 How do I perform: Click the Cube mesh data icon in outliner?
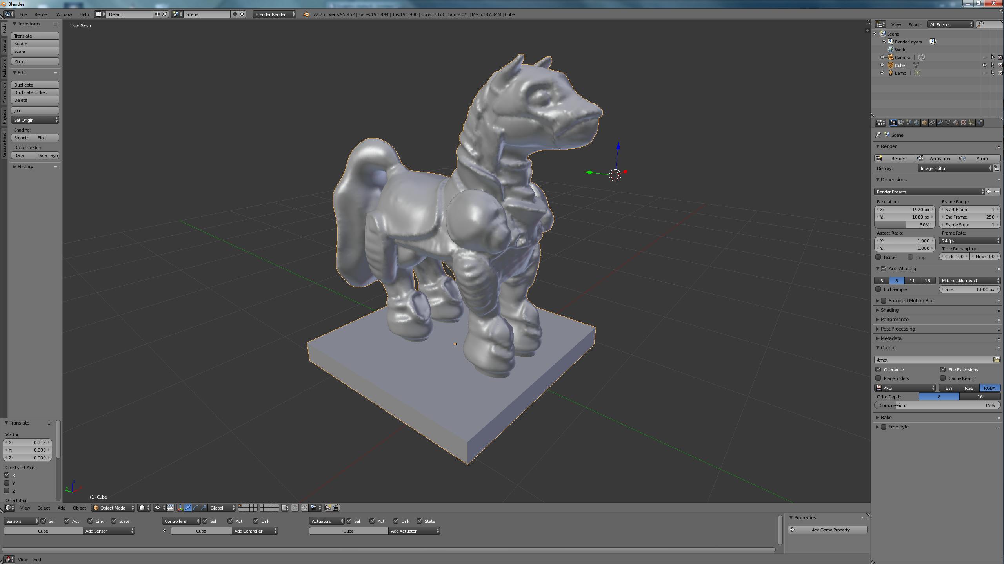coord(916,65)
